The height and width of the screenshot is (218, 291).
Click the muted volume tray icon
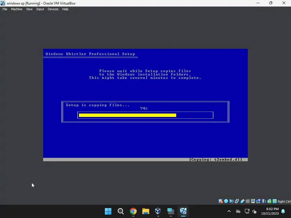click(x=254, y=211)
